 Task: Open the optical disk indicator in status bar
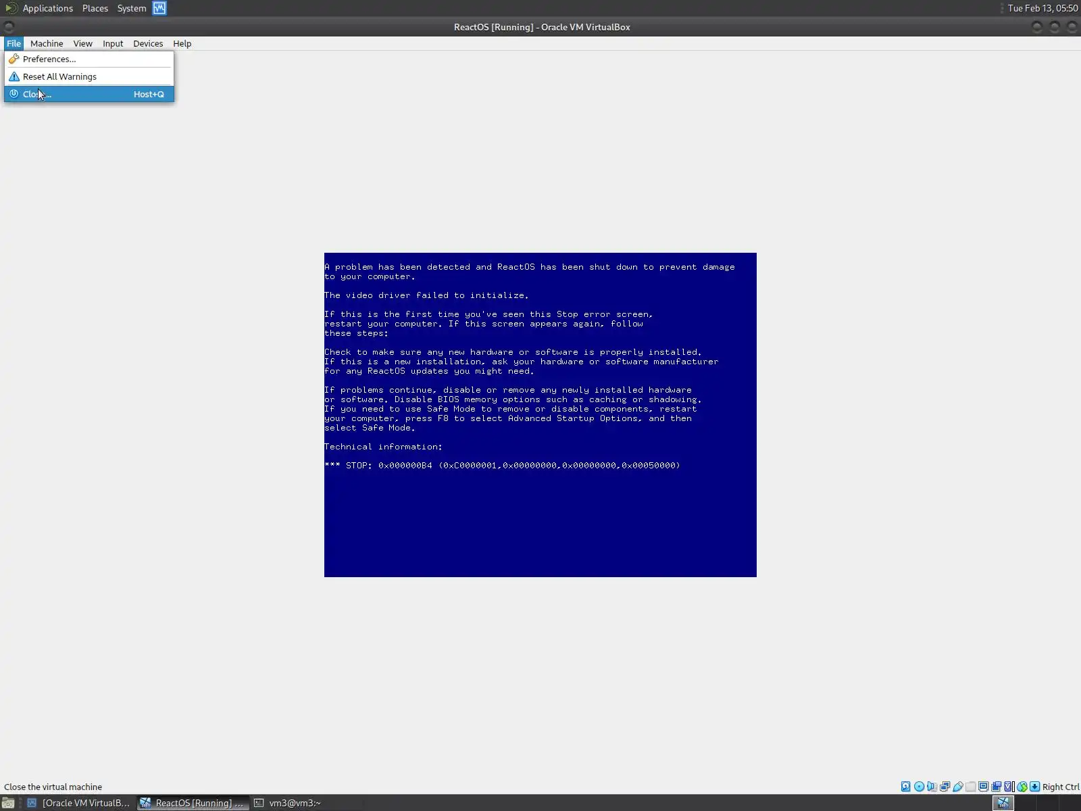[x=919, y=787]
